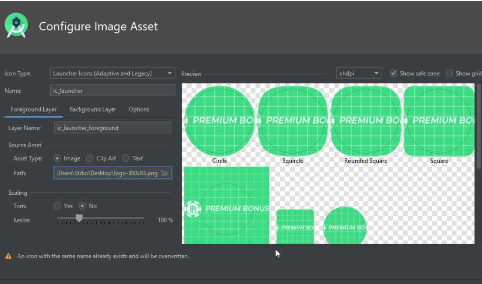Select Clip Art asset type radio button
482x284 pixels.
click(90, 158)
